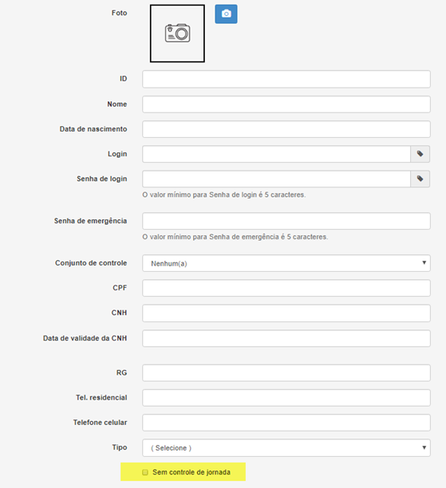Focus the ID input field

pyautogui.click(x=286, y=79)
